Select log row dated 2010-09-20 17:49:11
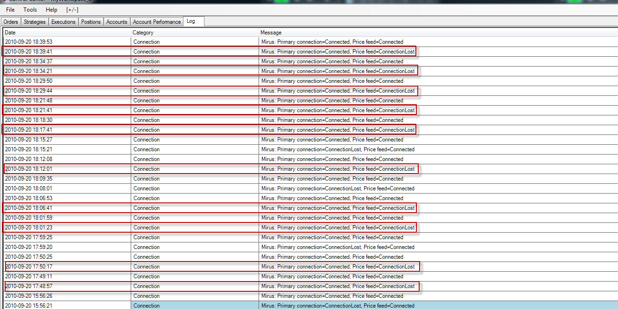Viewport: 618px width, 309px height. click(x=310, y=276)
